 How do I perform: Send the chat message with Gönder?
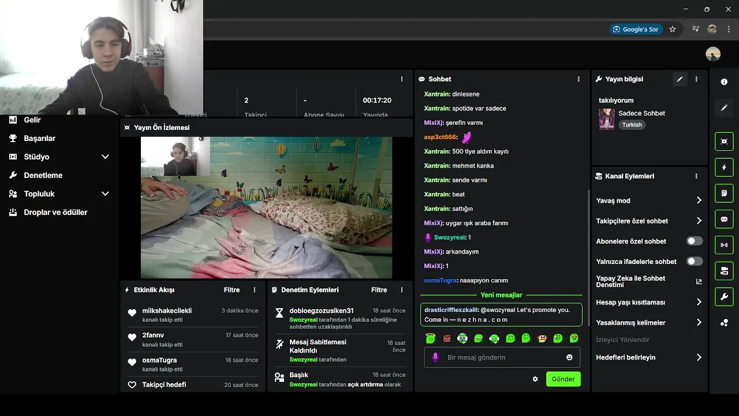click(x=563, y=379)
